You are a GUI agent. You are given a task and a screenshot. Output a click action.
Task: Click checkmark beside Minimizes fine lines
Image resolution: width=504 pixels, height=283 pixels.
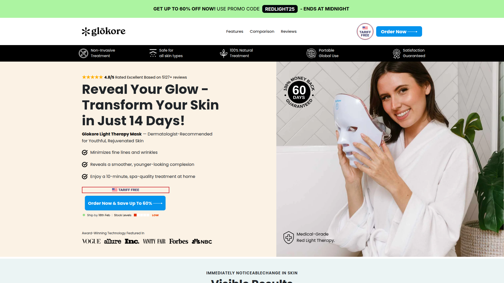85,153
